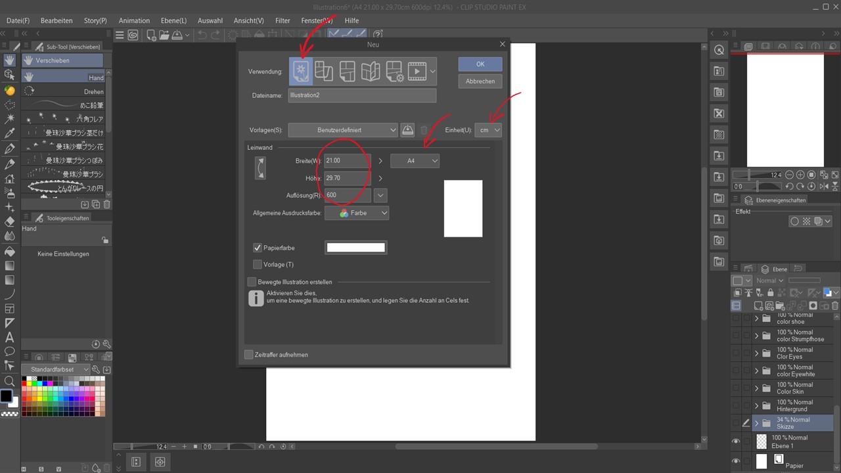841x473 pixels.
Task: Delete the layer with the Layer panel trash icon
Action: click(835, 305)
